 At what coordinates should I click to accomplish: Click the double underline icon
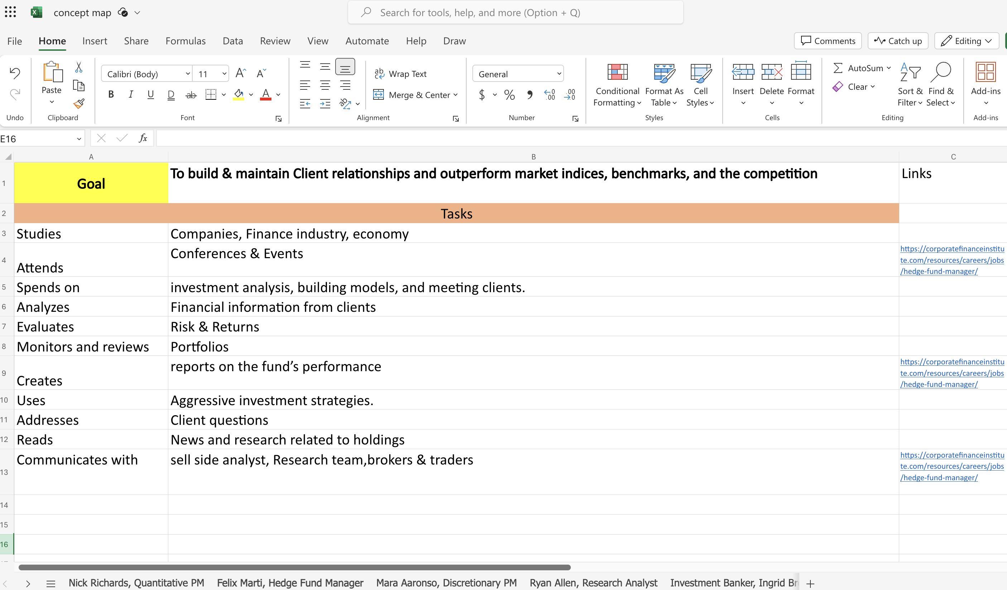pos(170,95)
